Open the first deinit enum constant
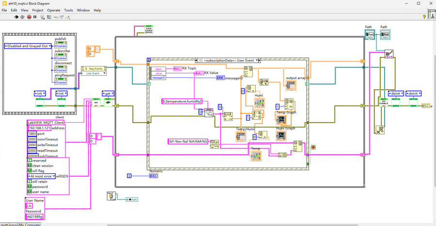The height and width of the screenshot is (226, 436). tap(396, 94)
